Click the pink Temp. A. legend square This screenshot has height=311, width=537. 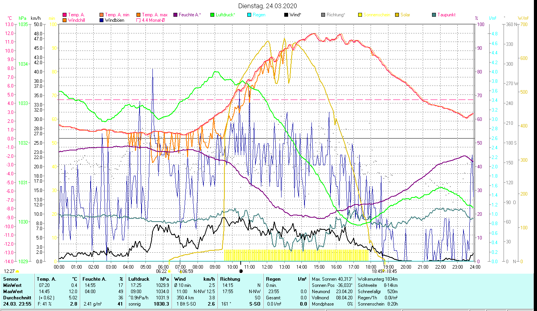click(x=65, y=15)
